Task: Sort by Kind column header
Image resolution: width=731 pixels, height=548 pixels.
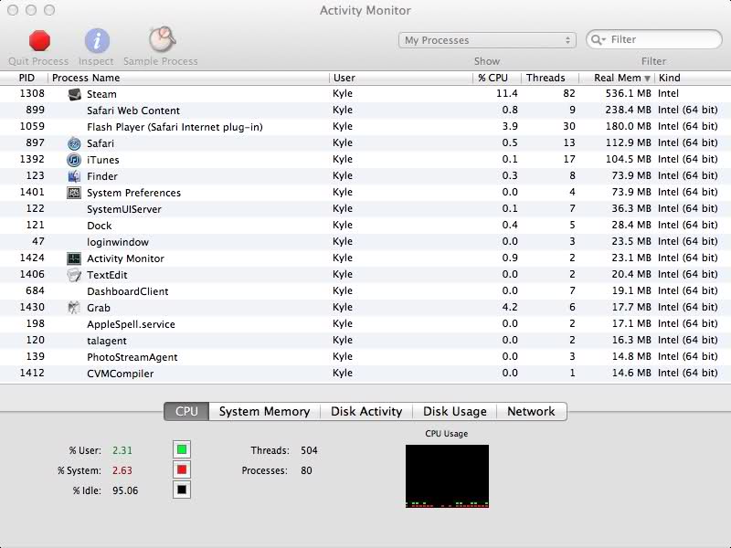Action: tap(670, 78)
